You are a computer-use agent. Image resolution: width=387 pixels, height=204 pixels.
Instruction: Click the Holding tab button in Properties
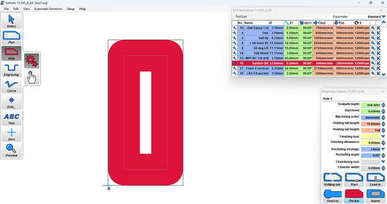(332, 179)
